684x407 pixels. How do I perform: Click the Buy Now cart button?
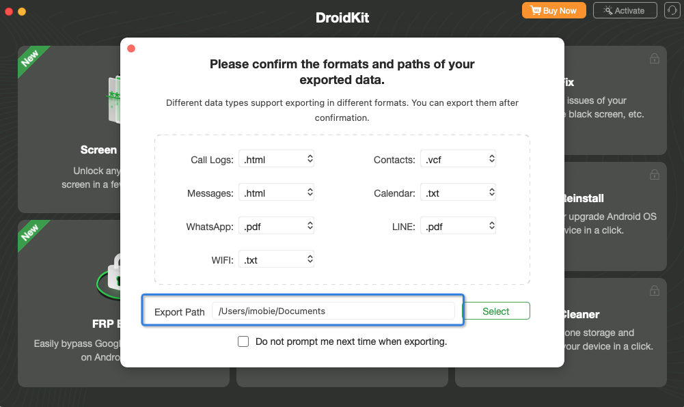(553, 10)
